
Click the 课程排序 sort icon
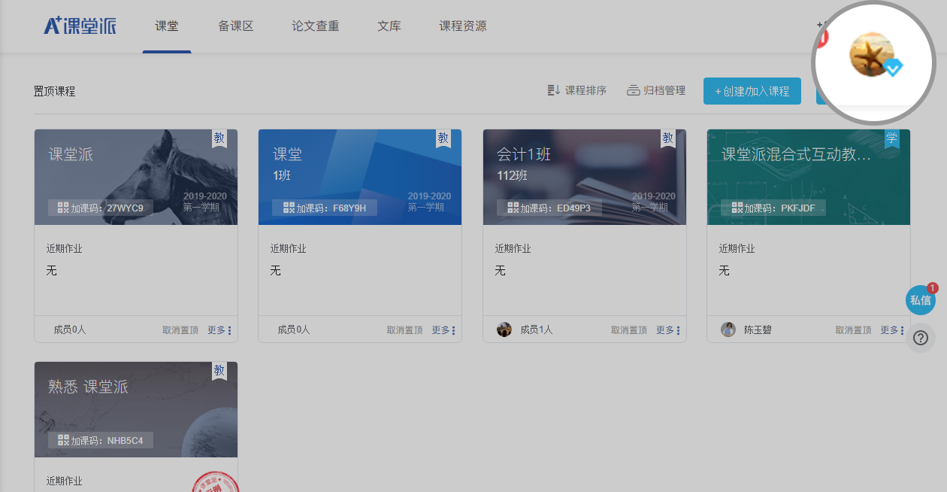[554, 91]
